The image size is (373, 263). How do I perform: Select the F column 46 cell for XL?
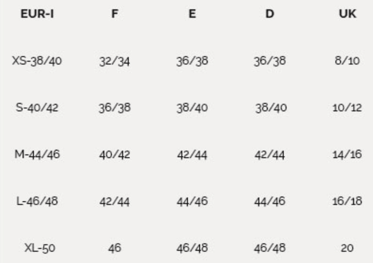pos(114,248)
